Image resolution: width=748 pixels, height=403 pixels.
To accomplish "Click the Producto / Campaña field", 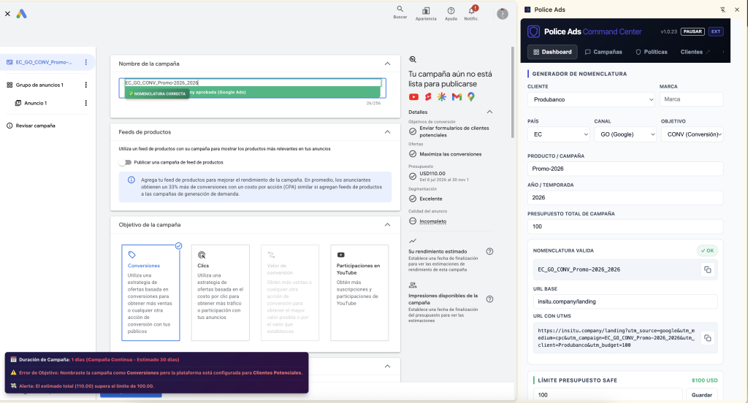I will 625,169.
